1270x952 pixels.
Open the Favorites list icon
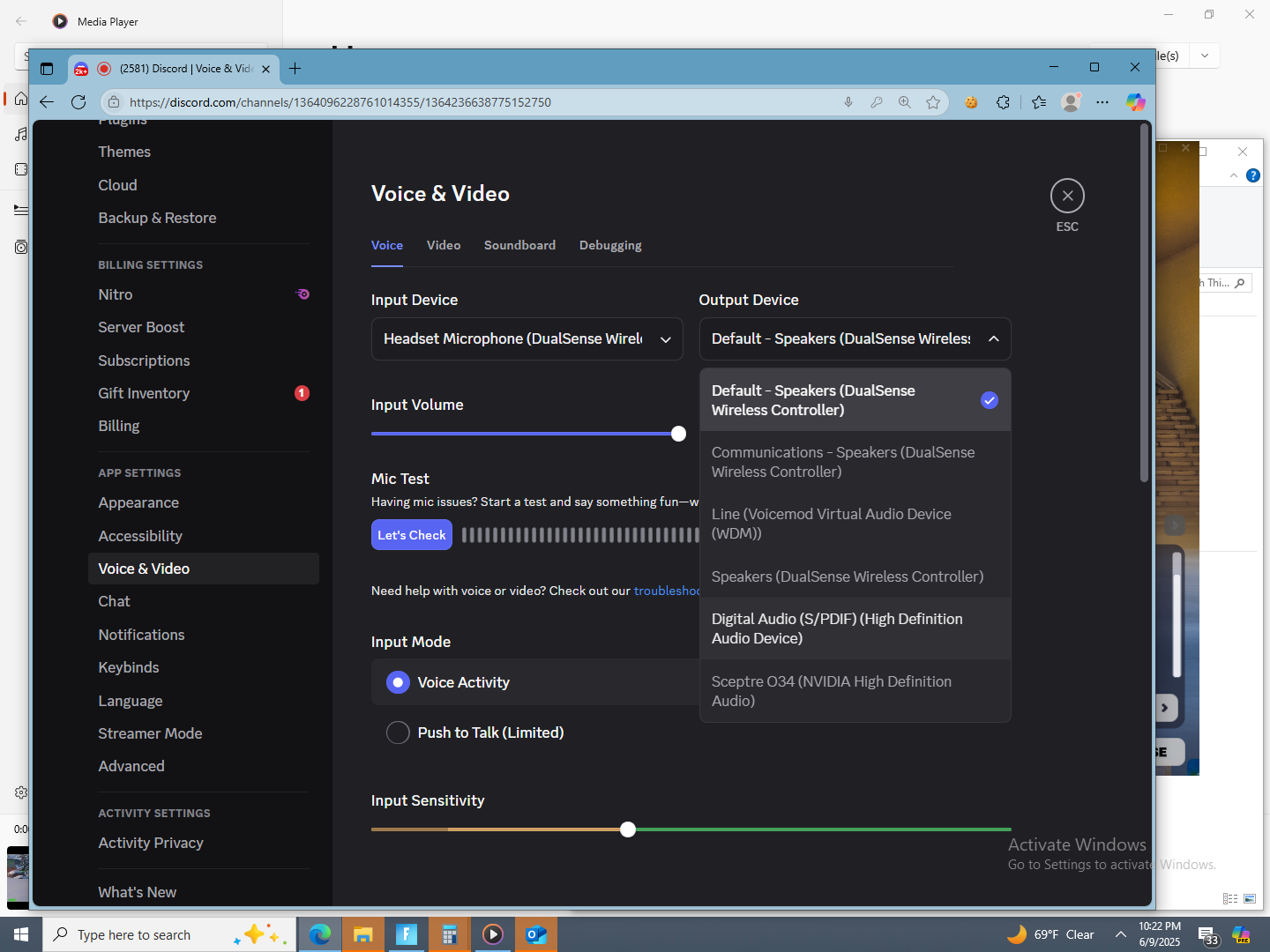1039,102
